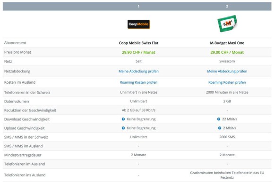
Task: Select the Coop Mobile Swiss Flat plan name
Action: click(x=138, y=43)
